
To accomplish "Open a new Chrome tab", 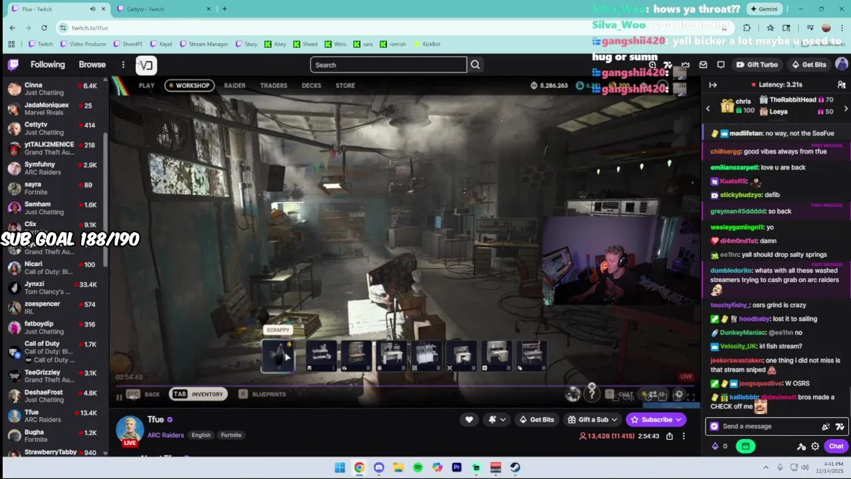I will point(224,9).
